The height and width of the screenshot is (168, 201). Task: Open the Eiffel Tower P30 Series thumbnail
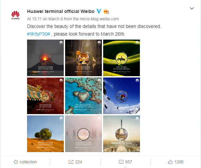click(122, 134)
